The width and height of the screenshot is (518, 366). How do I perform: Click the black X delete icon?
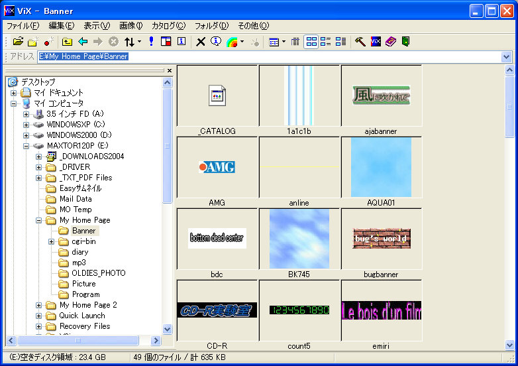pyautogui.click(x=201, y=42)
